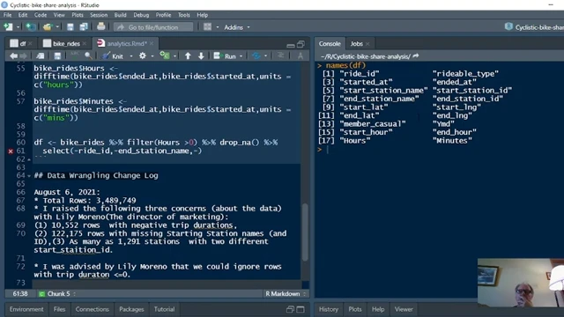Save the current document from the main toolbar

tap(70, 27)
